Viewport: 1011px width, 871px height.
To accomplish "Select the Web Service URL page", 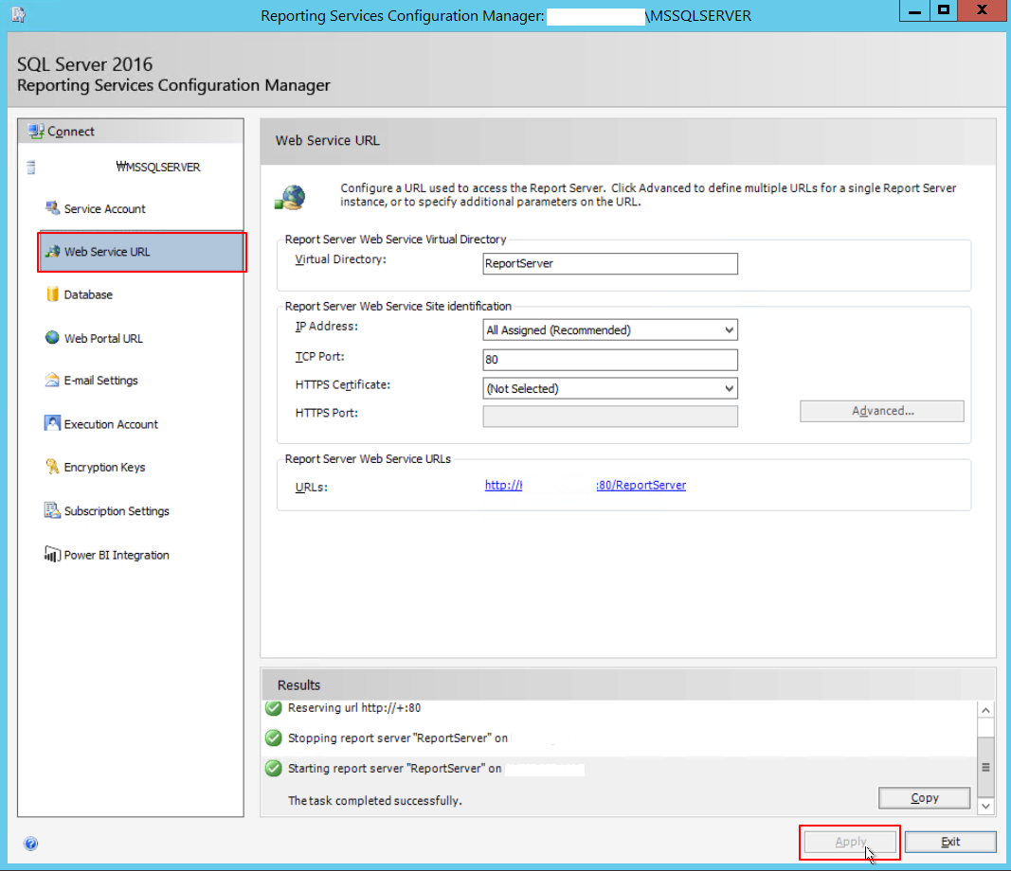I will click(x=142, y=252).
